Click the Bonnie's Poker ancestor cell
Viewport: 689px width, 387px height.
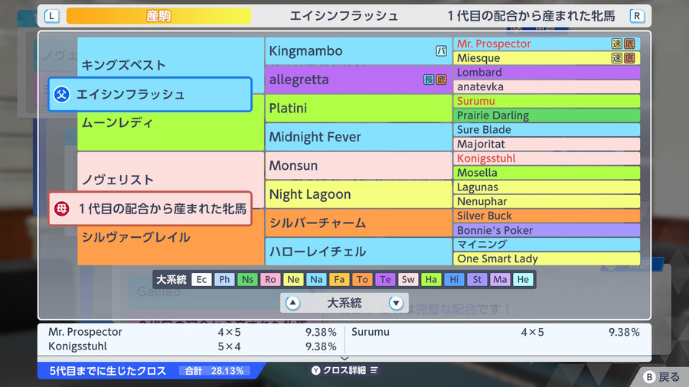[546, 230]
